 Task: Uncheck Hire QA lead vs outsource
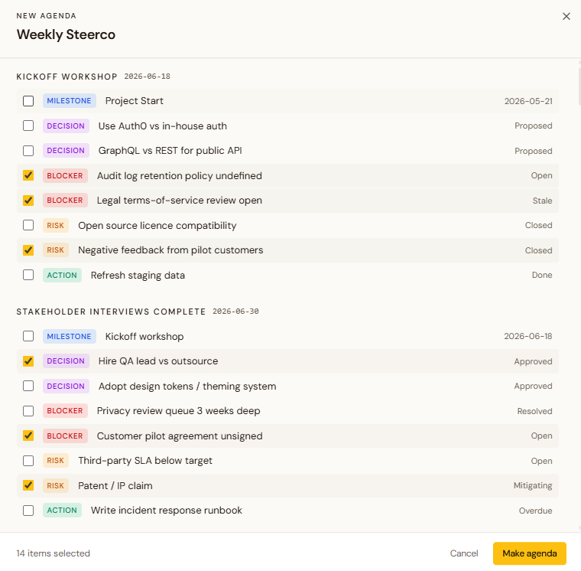click(x=28, y=361)
